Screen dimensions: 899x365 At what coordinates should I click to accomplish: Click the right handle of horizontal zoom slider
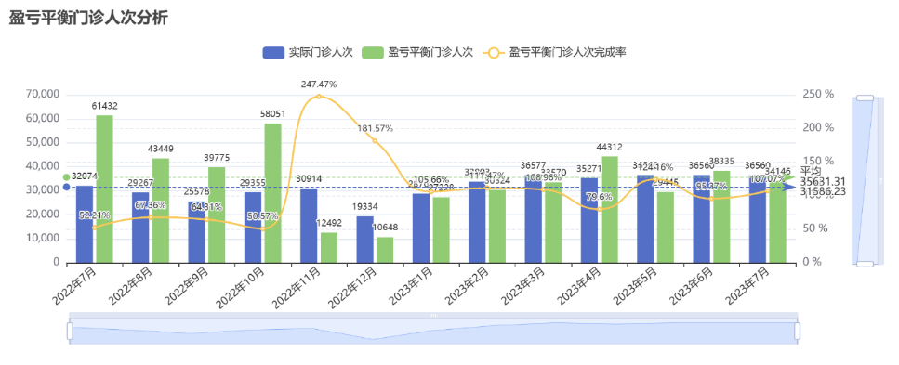(797, 331)
